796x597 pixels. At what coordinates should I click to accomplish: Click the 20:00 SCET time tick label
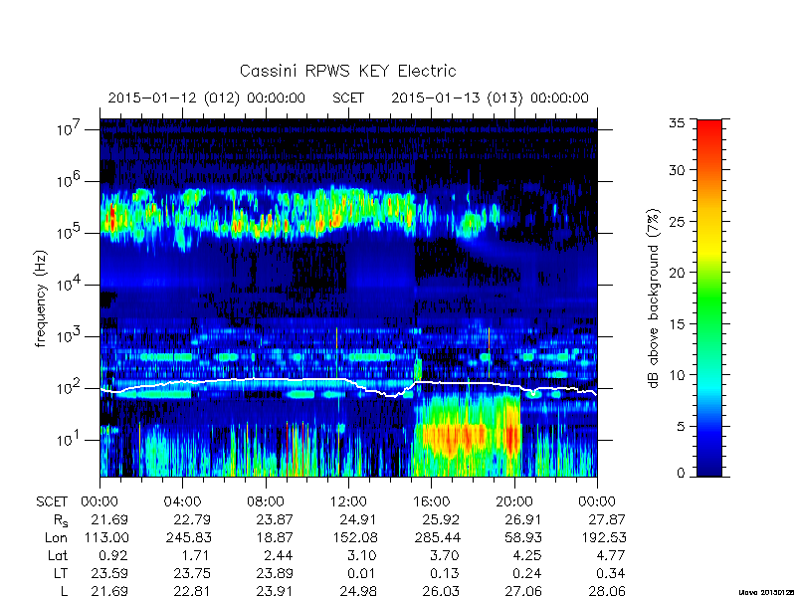[x=513, y=502]
